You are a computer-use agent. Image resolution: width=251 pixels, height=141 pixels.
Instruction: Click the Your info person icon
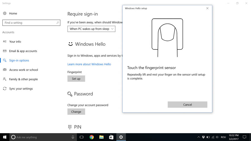[5, 42]
